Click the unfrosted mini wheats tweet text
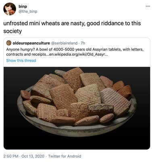 pyautogui.click(x=72, y=27)
